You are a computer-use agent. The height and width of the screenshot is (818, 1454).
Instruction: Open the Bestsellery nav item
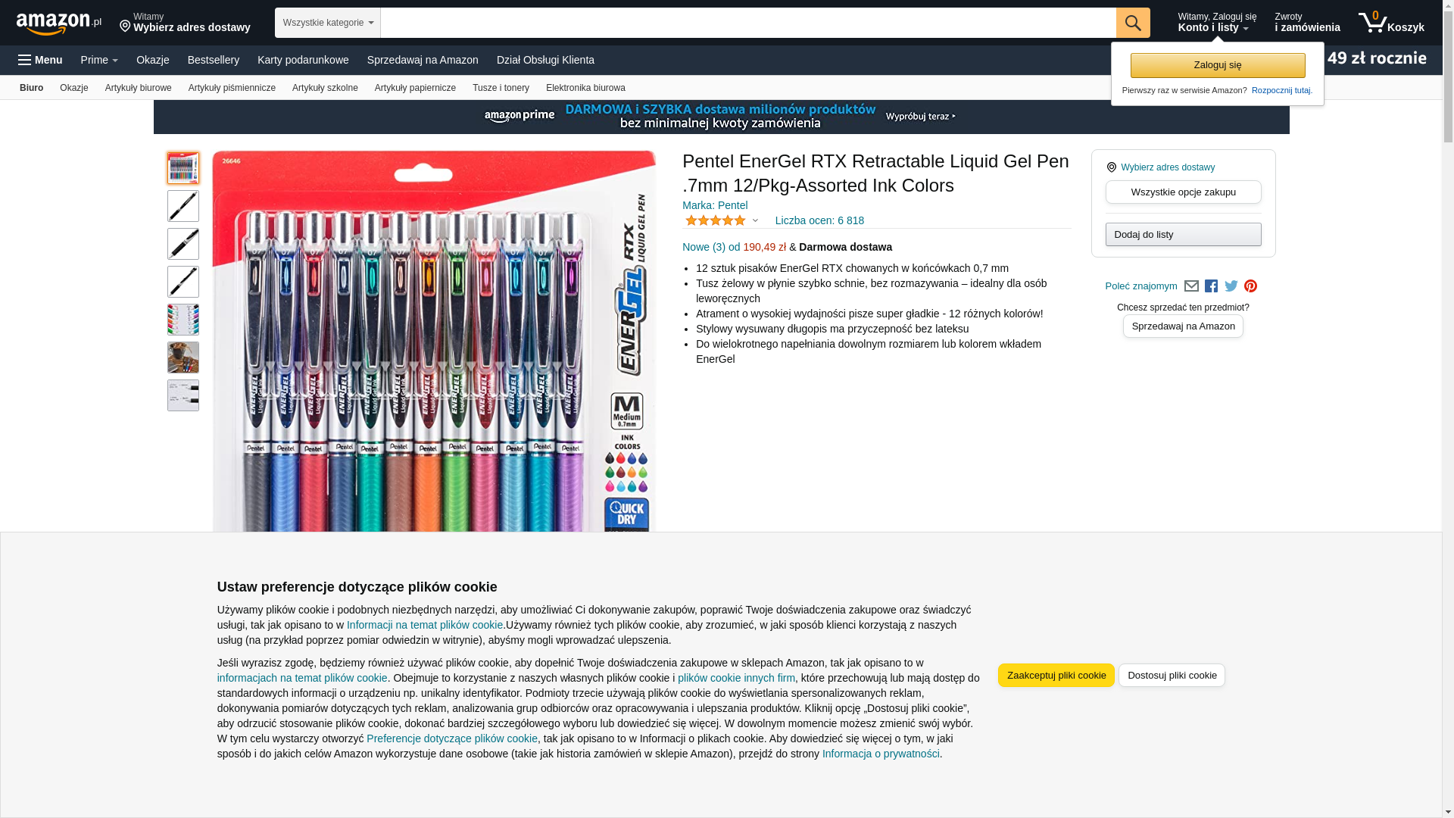pos(214,60)
